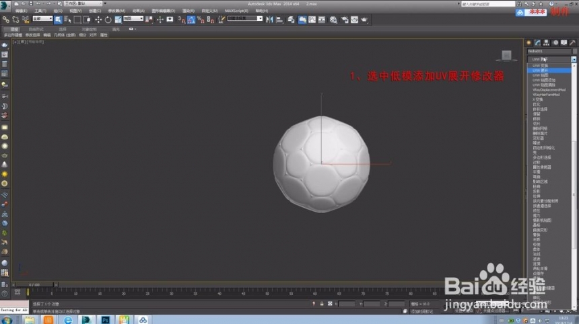The height and width of the screenshot is (324, 579).
Task: Toggle Window/Crossing selection mode
Action: 87,19
